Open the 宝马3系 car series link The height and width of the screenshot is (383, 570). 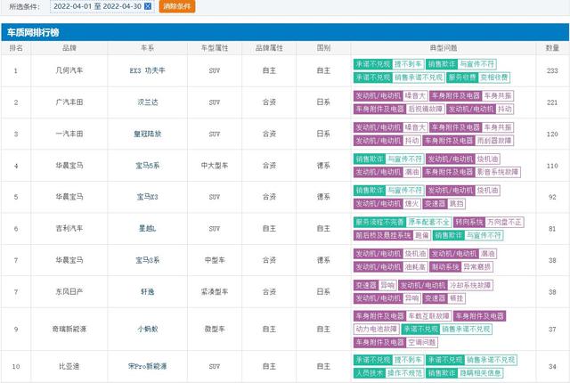(x=147, y=260)
